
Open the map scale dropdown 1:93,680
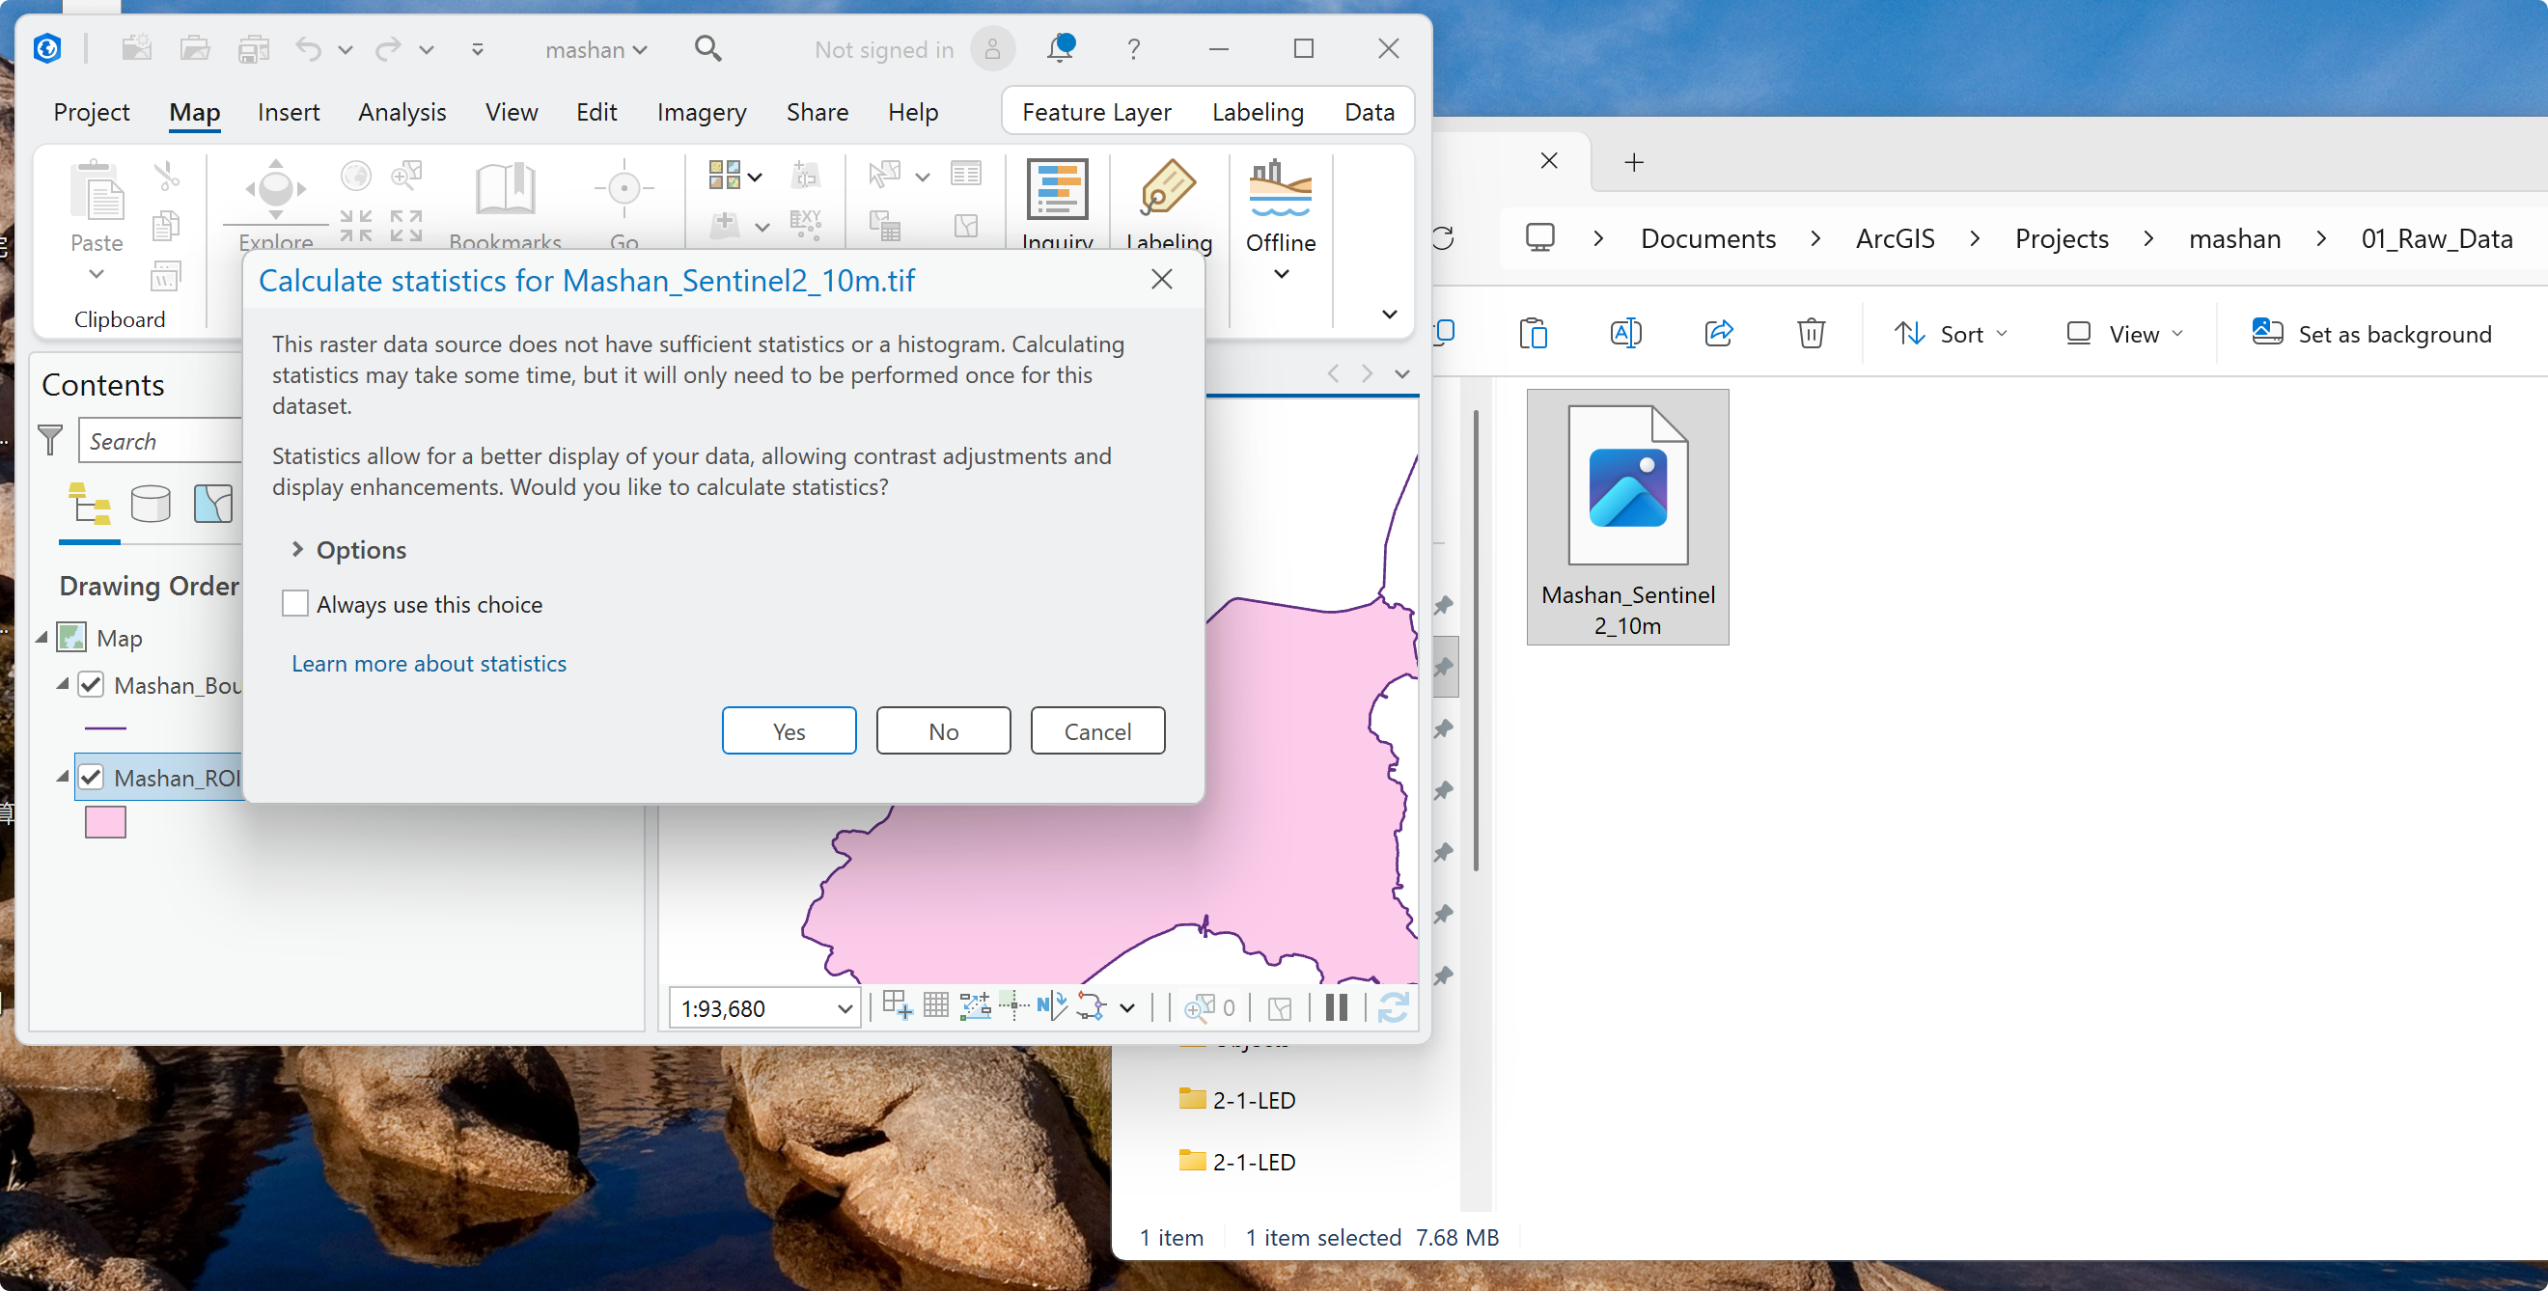coord(845,1008)
